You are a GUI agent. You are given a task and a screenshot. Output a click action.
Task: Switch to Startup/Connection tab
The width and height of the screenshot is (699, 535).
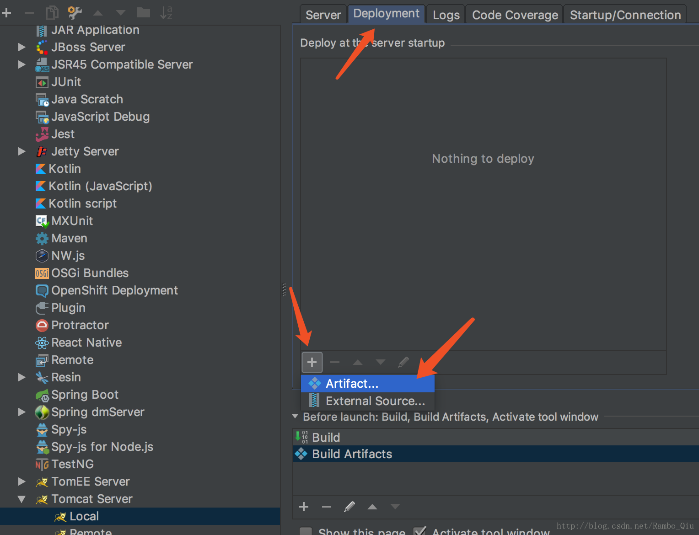click(625, 15)
